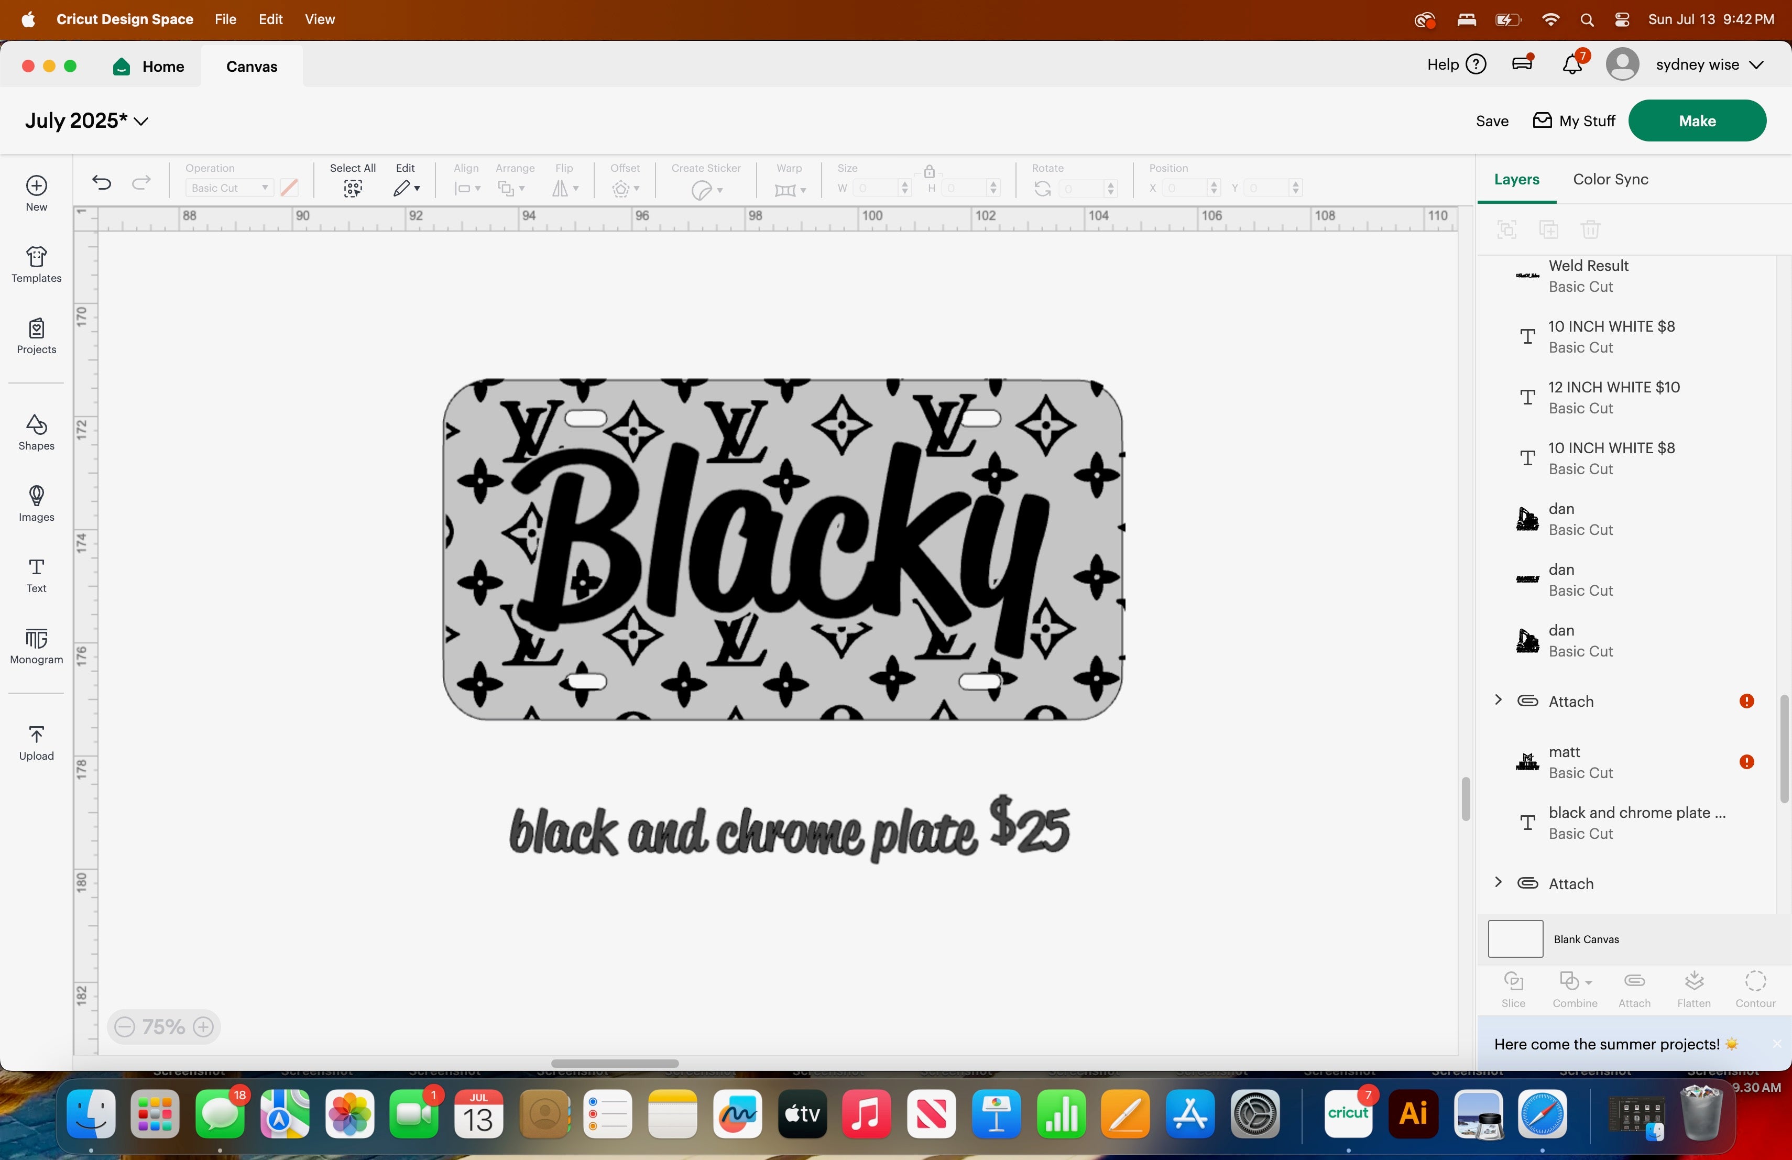Expand the first Attach group with warning
The height and width of the screenshot is (1160, 1792).
[1499, 700]
